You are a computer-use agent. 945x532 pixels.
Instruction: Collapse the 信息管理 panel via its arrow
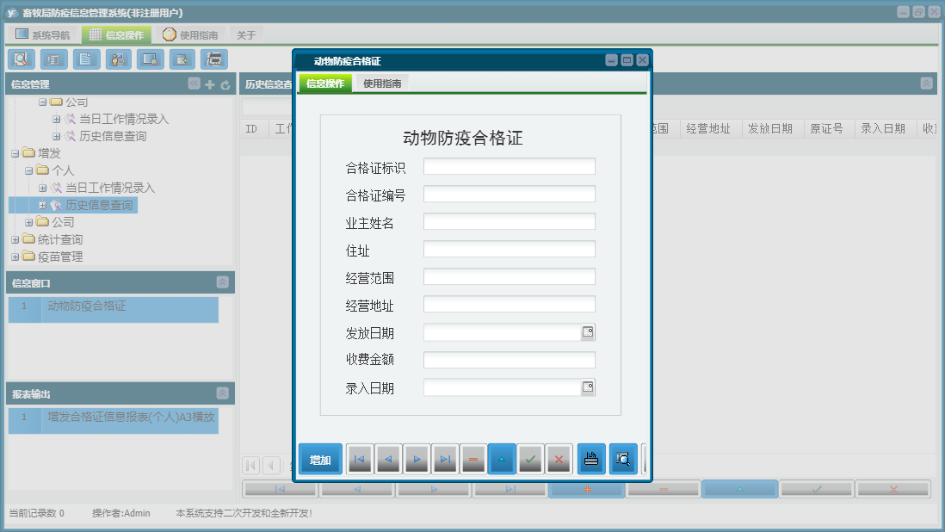point(194,84)
